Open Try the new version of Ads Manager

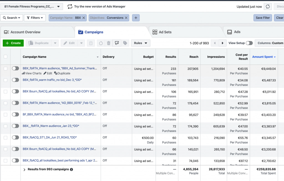(x=100, y=7)
